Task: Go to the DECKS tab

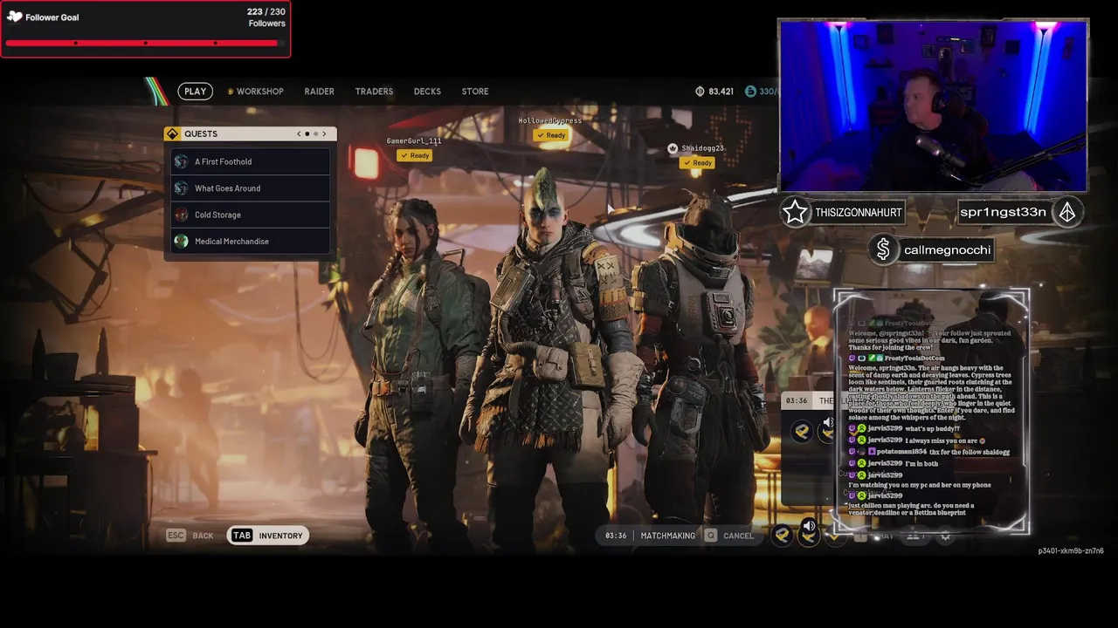Action: [x=427, y=91]
